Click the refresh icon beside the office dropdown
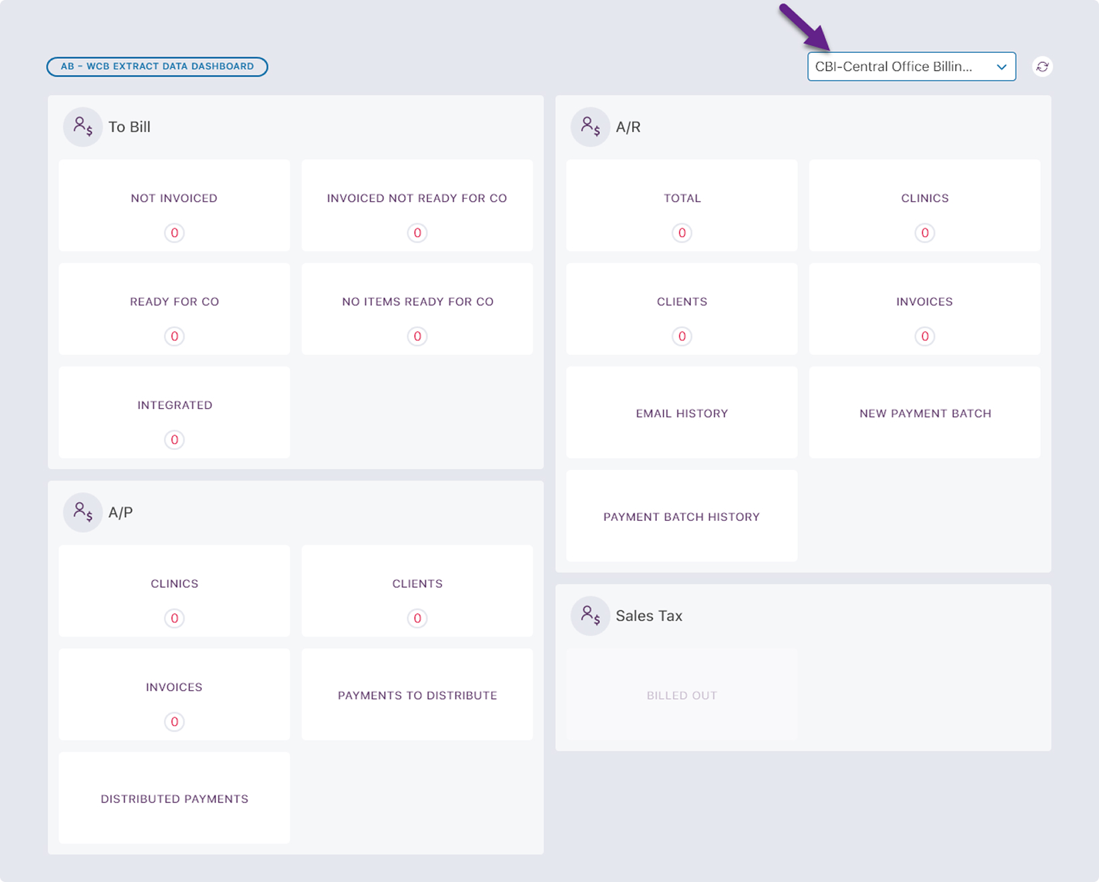 point(1042,67)
